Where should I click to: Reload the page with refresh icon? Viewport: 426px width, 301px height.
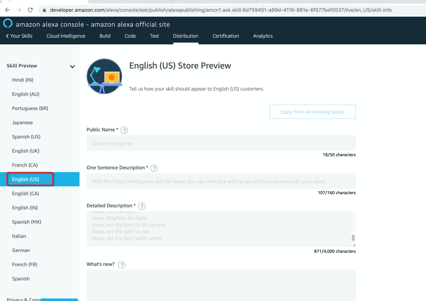coord(30,10)
